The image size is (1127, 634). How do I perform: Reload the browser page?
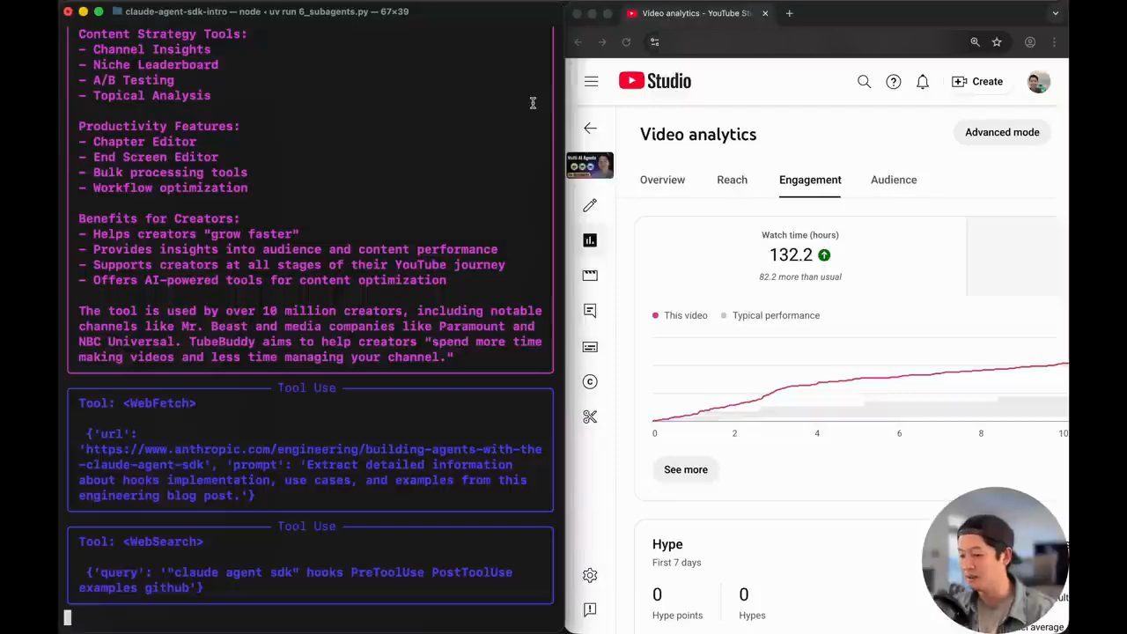click(626, 42)
